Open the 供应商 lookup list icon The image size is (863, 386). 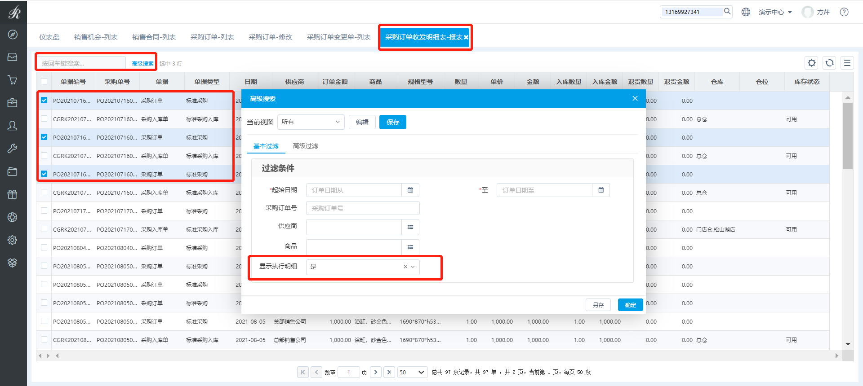click(410, 227)
